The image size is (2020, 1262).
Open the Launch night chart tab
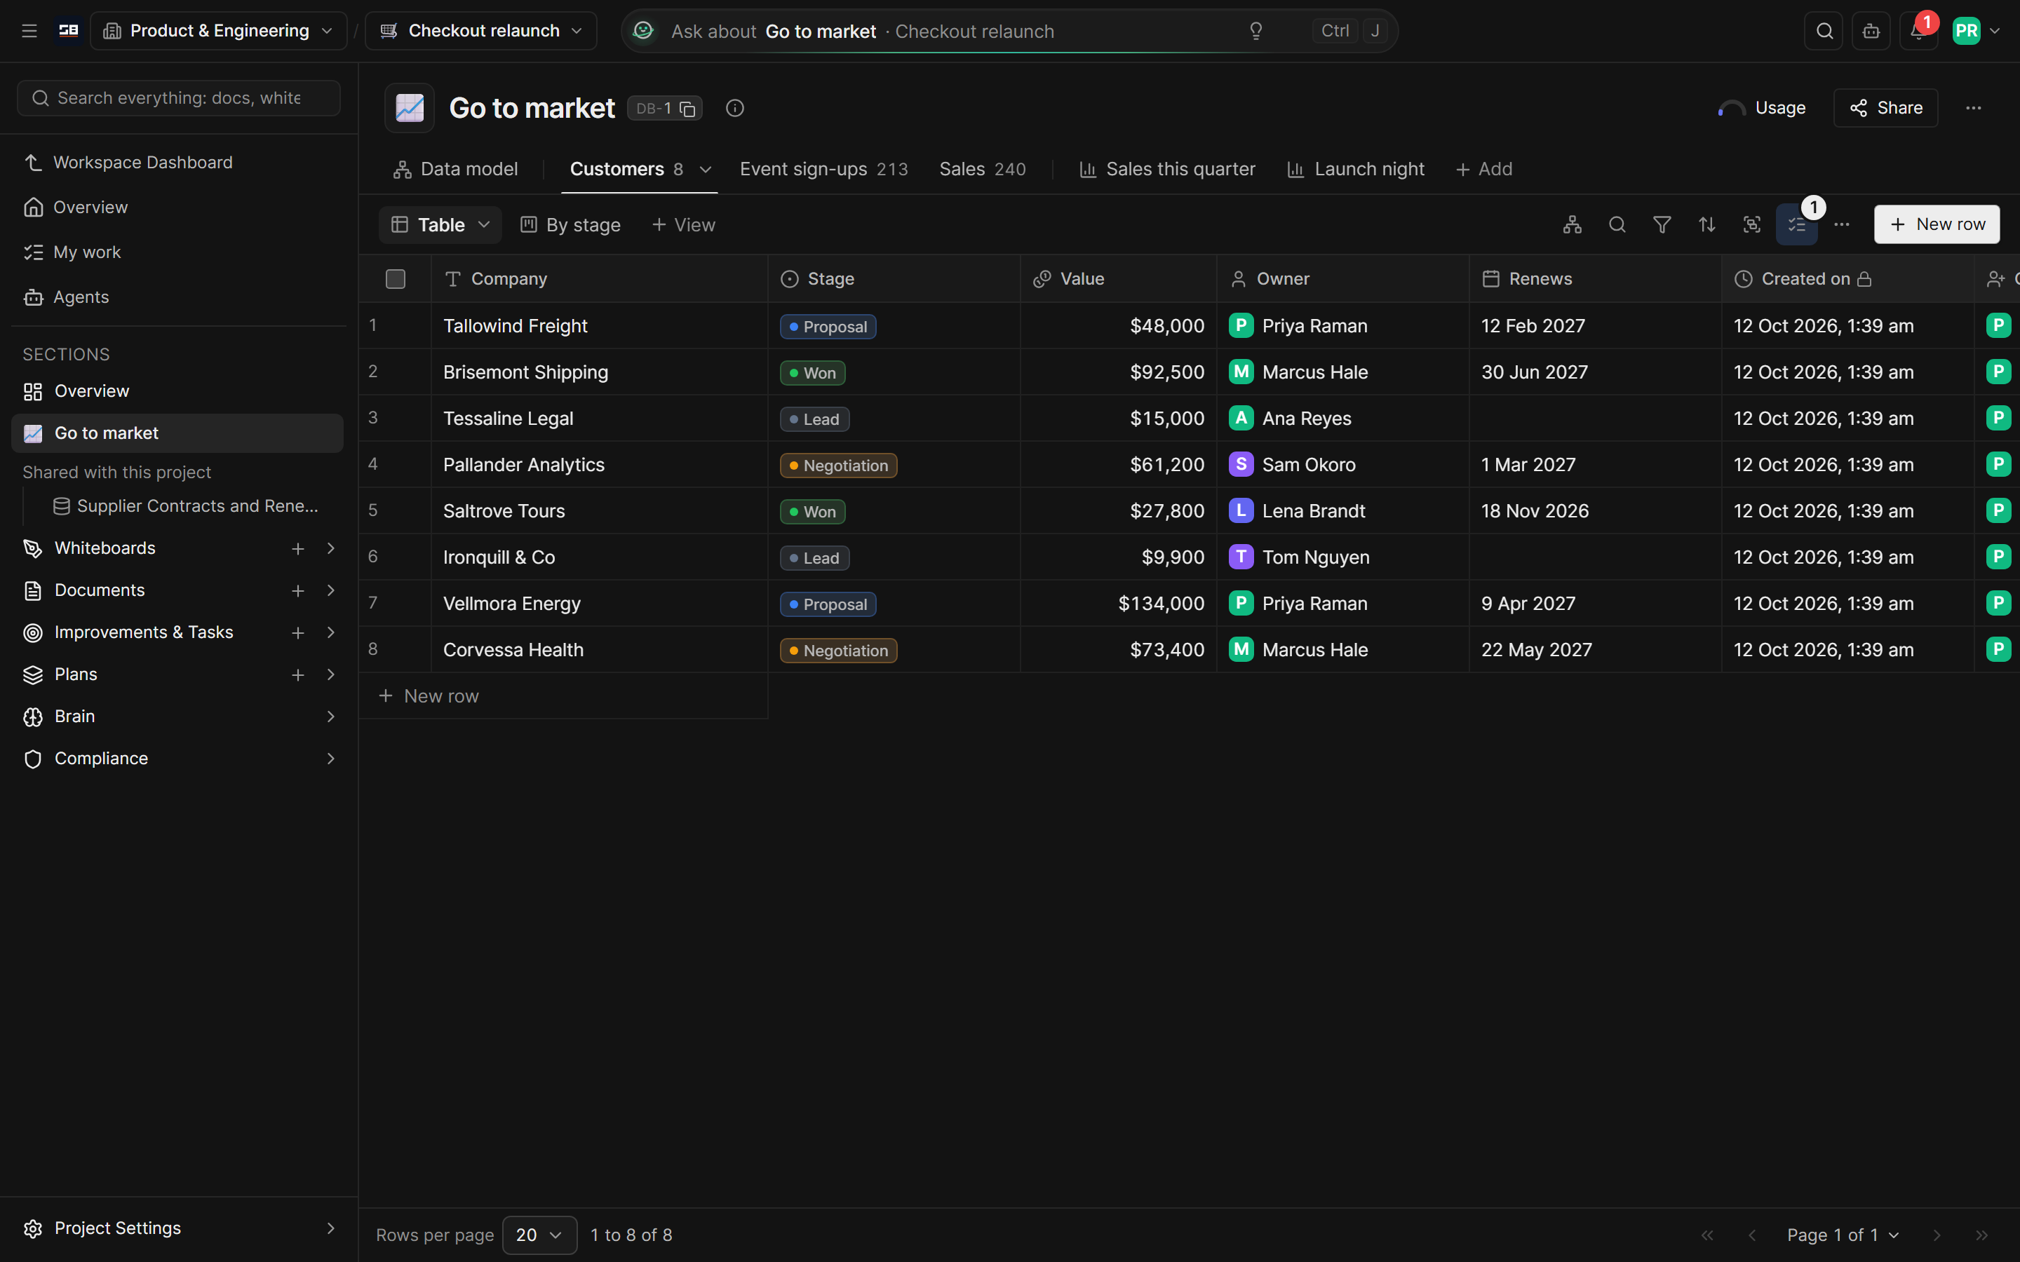1356,168
